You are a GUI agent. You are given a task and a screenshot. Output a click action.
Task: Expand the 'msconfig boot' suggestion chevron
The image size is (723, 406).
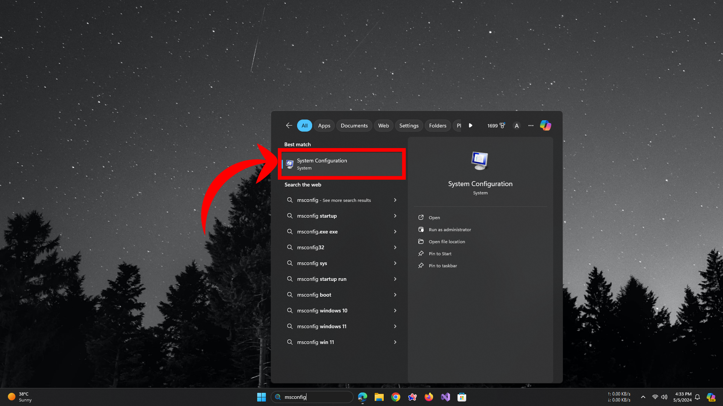pos(395,295)
